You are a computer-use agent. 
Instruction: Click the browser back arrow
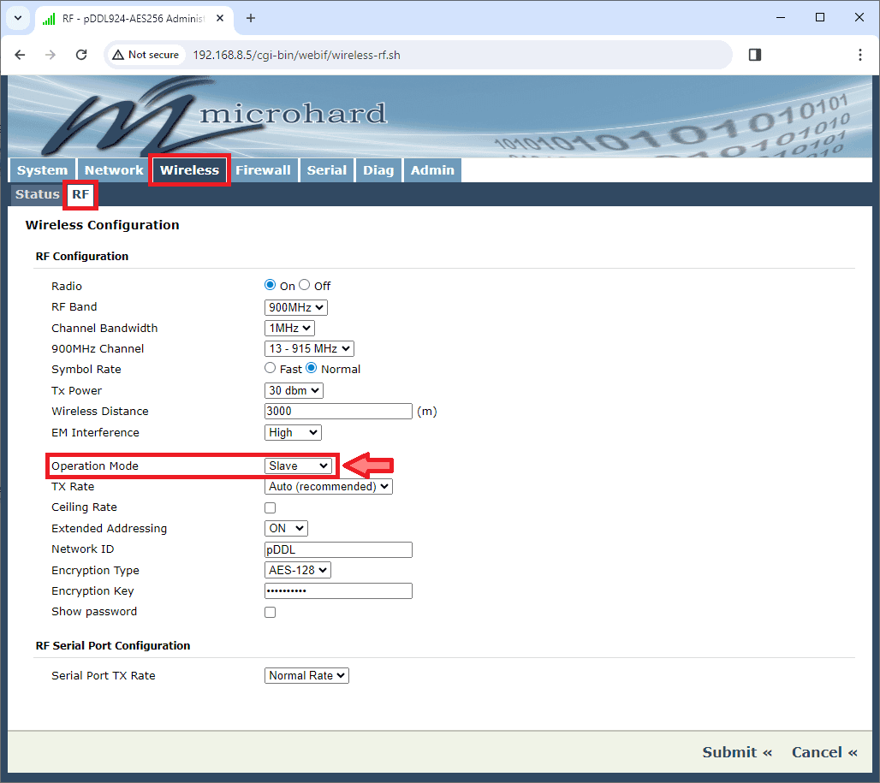click(x=21, y=55)
